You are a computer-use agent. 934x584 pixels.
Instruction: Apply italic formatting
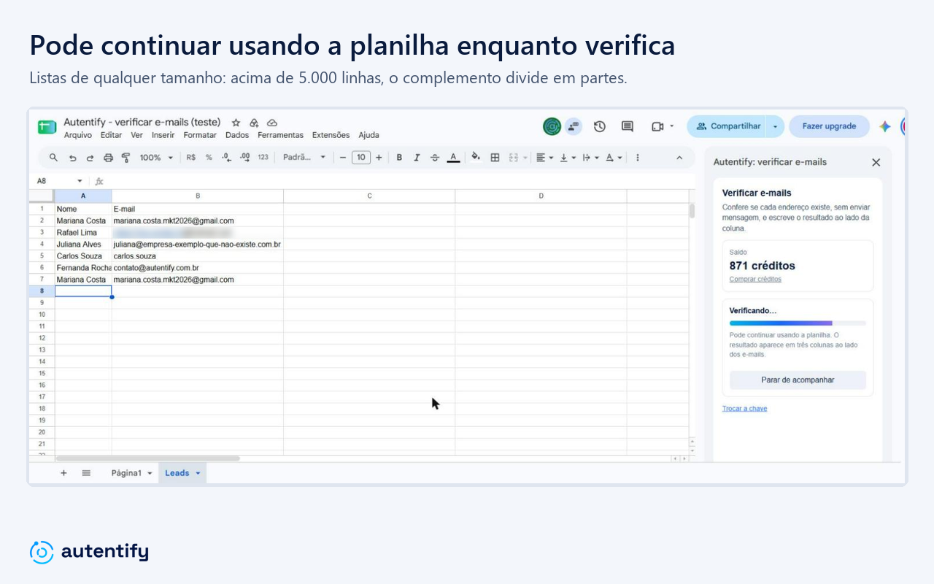click(x=417, y=158)
